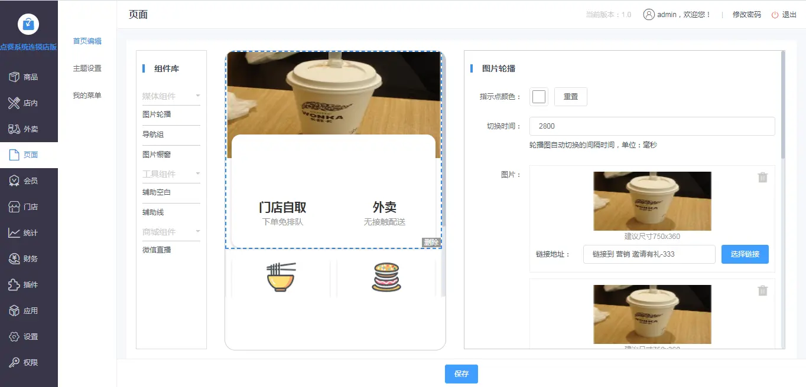Delete first carousel image with trash icon

pyautogui.click(x=762, y=178)
